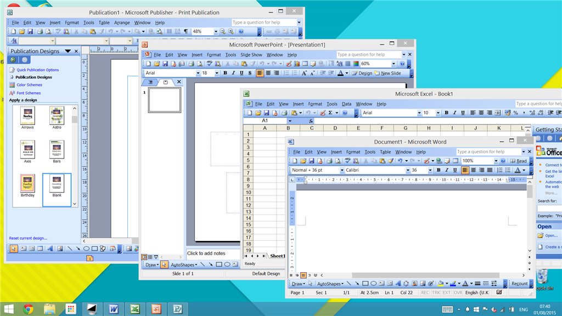Click Zoom In magnifier in Publisher toolbar
Screen dimensions: 562x316
231,31
